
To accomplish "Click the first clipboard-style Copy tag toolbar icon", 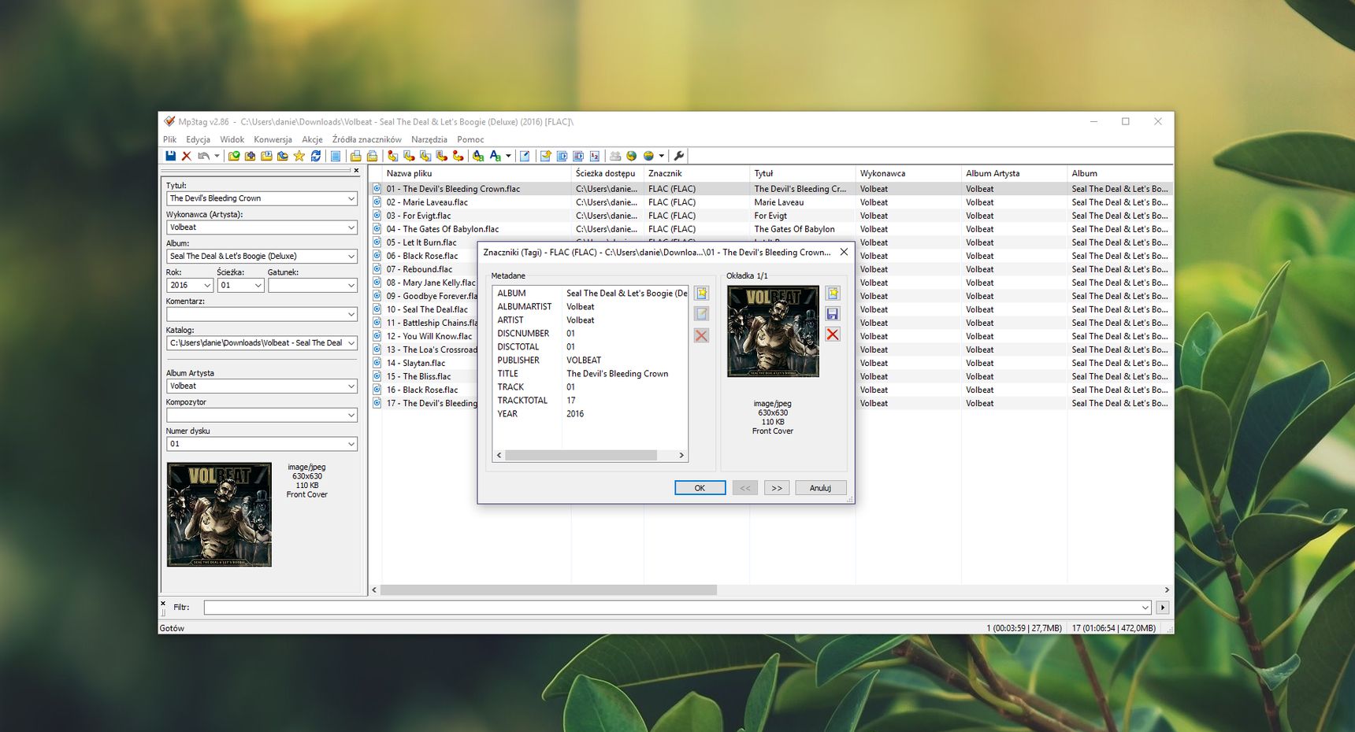I will 355,156.
